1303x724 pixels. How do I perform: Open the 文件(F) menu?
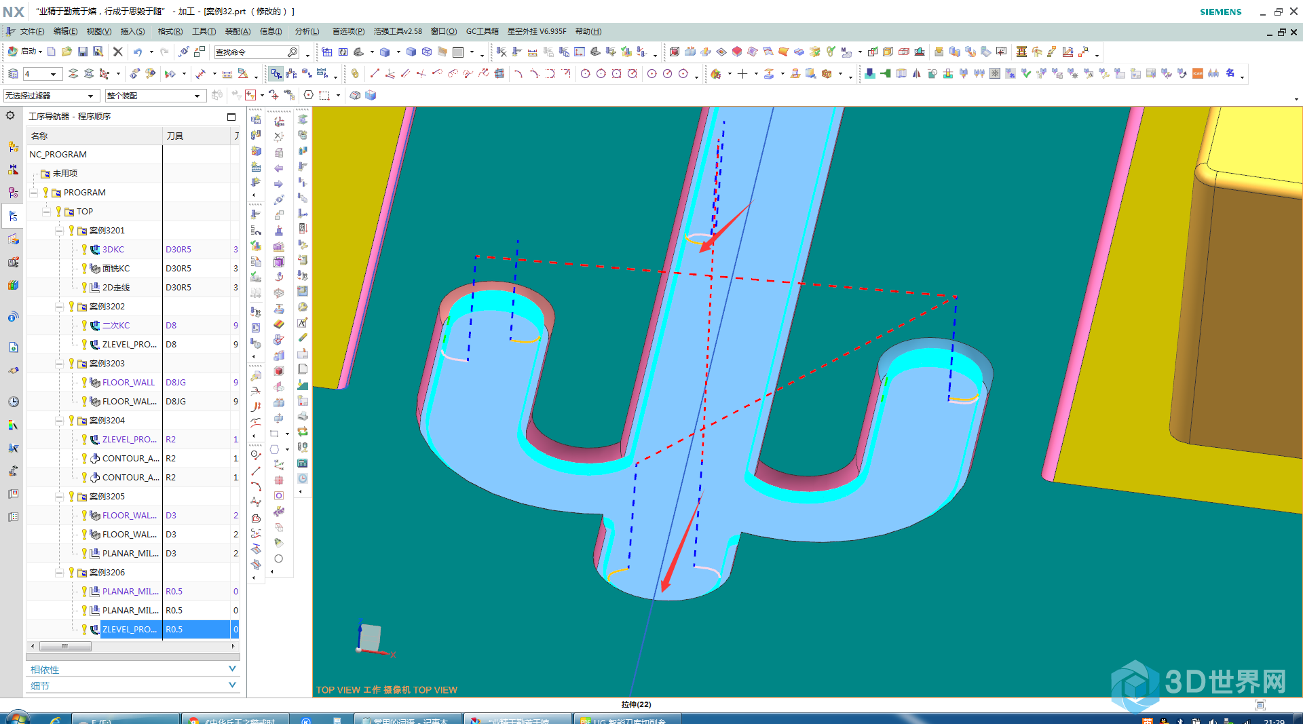32,31
